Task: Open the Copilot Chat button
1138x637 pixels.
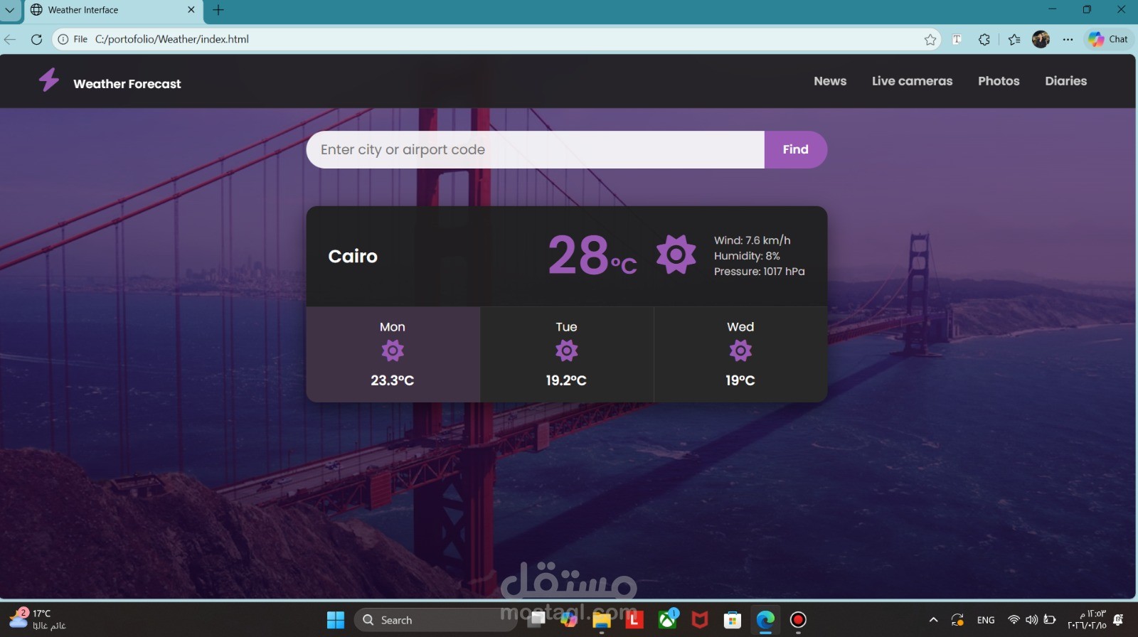Action: [x=1108, y=39]
